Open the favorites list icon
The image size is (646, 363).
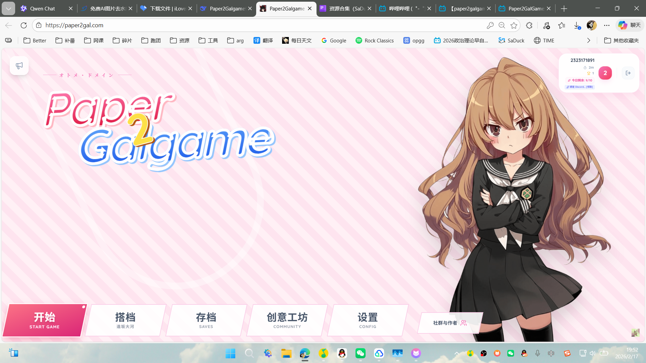pos(562,25)
